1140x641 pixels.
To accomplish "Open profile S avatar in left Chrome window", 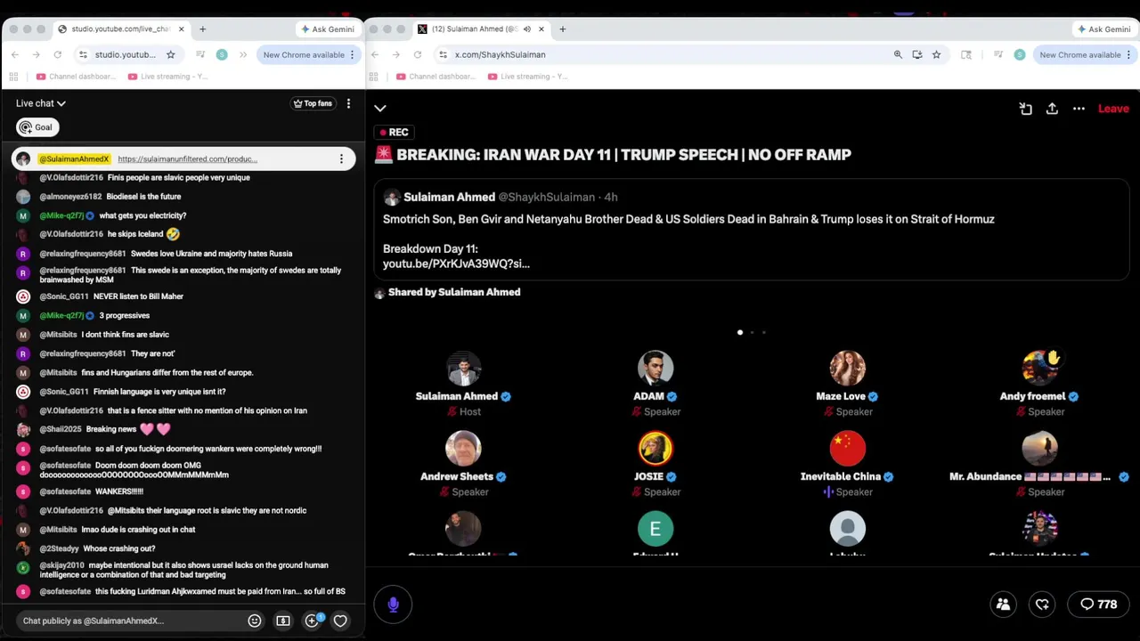I will click(x=222, y=54).
